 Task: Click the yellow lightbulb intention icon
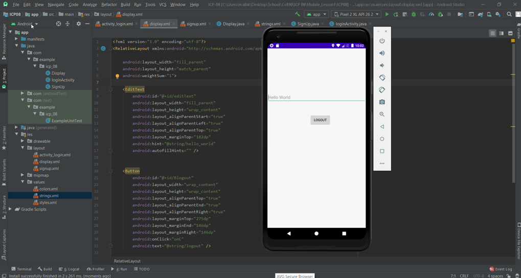(117, 76)
